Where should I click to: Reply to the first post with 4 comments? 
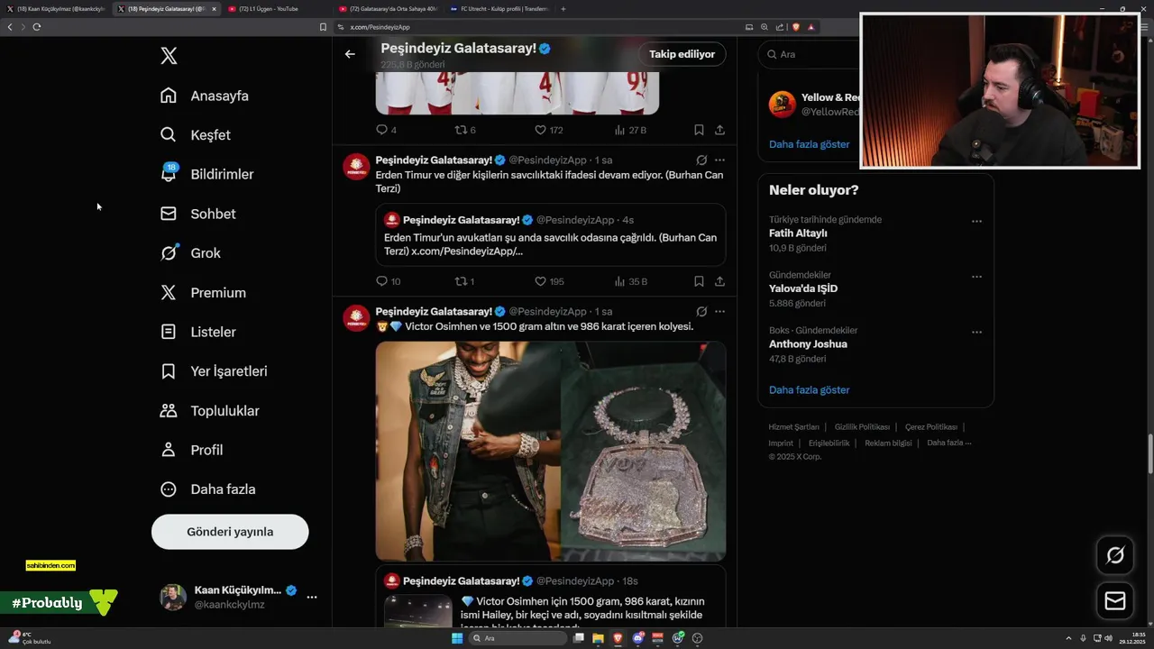[386, 130]
